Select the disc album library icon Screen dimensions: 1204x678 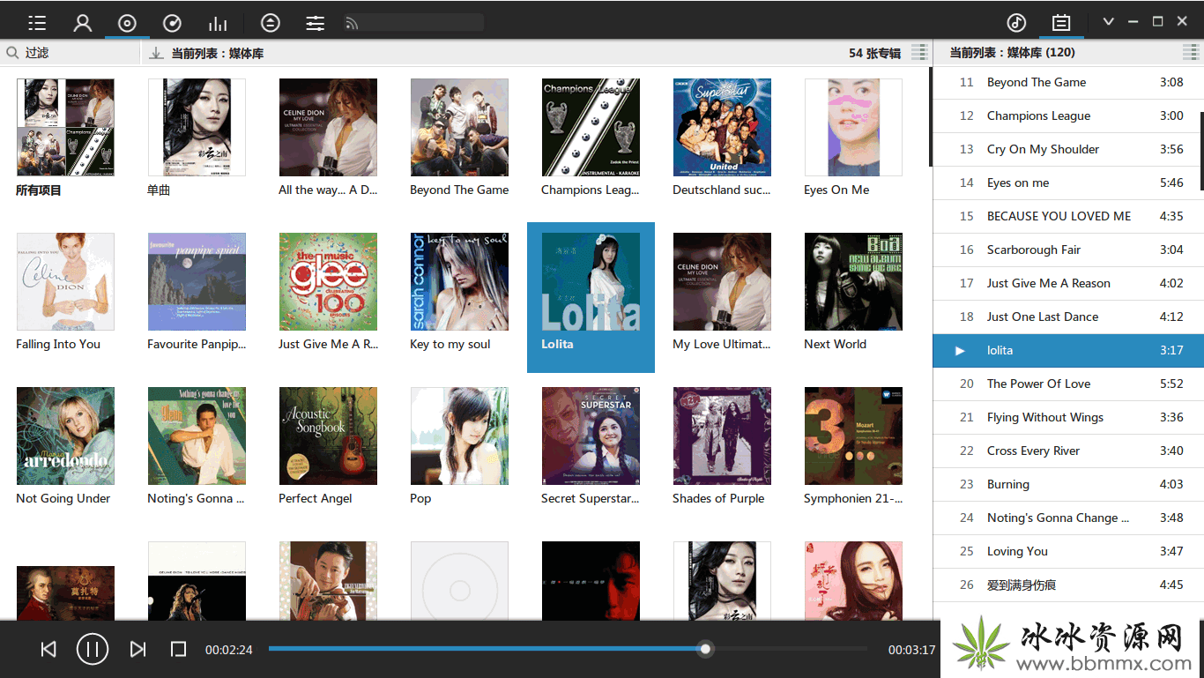pyautogui.click(x=127, y=23)
